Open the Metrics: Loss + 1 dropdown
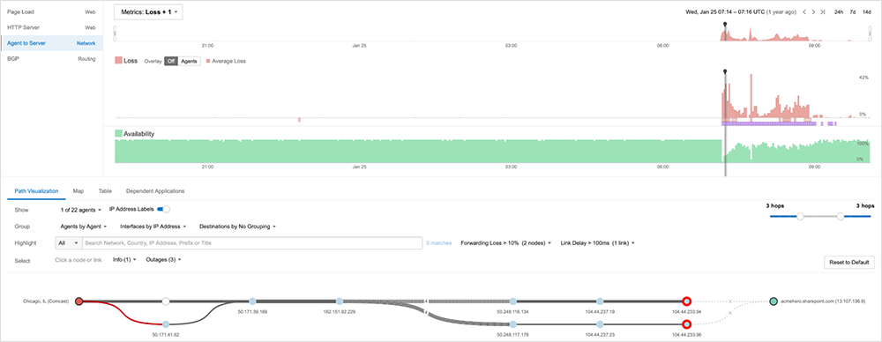Viewport: 882px width, 342px height. pos(148,11)
